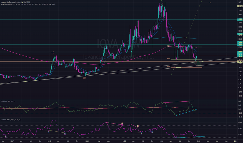Image resolution: width=243 pixels, height=143 pixels.
Task: Select the Taint CMF (20, 200, 1) legend
Action: tap(8, 101)
